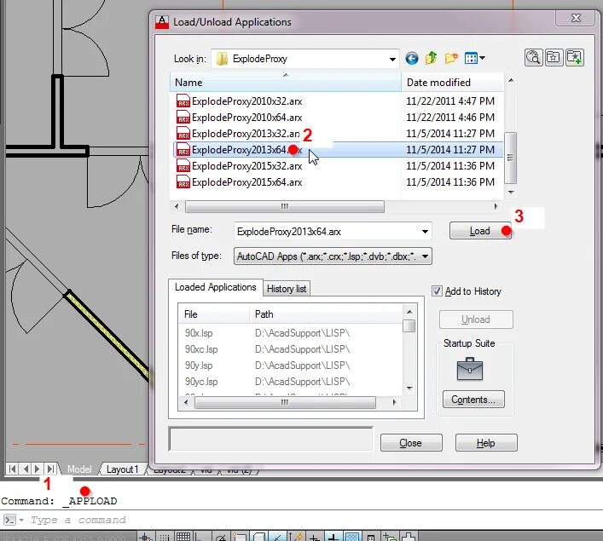Go up one folder level
The image size is (603, 541).
[x=431, y=58]
